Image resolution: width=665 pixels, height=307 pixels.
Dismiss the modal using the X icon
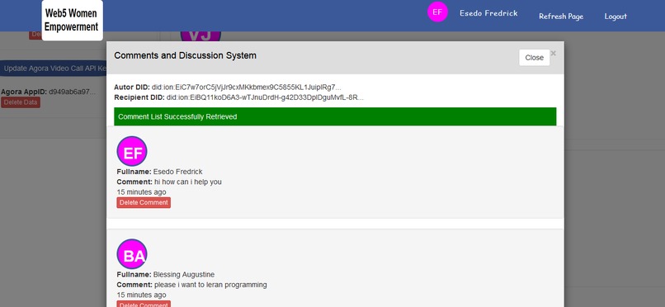[x=553, y=54]
